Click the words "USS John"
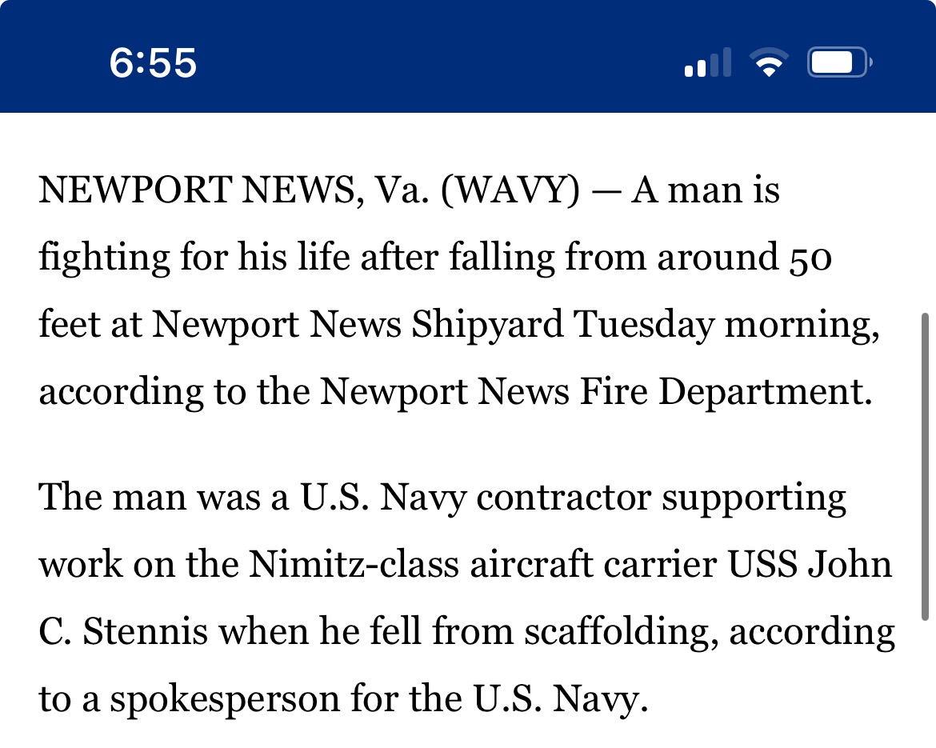The width and height of the screenshot is (936, 748). tap(808, 566)
